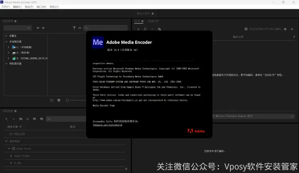The height and width of the screenshot is (173, 299).
Task: Duplicate the selected queue item
Action: pos(159,29)
